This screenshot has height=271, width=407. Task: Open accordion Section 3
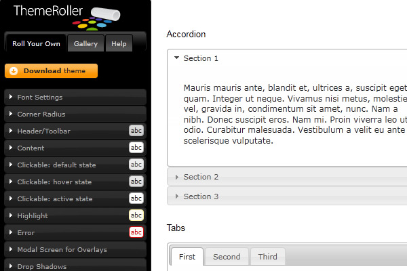(x=287, y=196)
